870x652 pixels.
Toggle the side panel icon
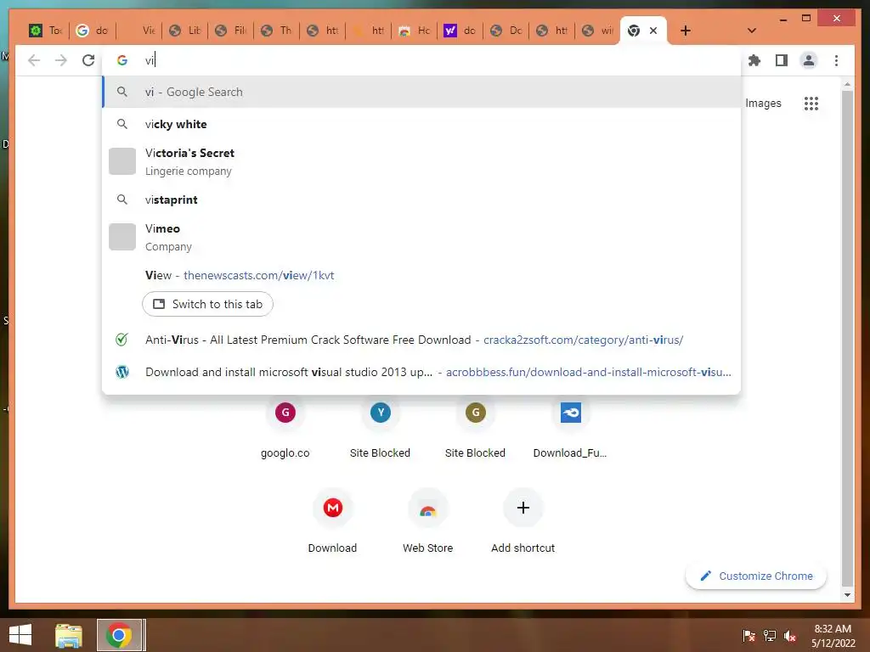point(782,60)
